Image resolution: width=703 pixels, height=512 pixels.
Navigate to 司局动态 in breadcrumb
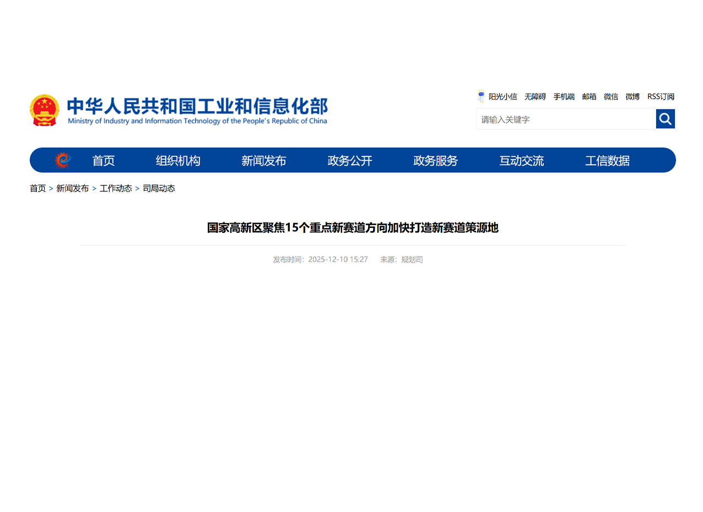point(159,188)
